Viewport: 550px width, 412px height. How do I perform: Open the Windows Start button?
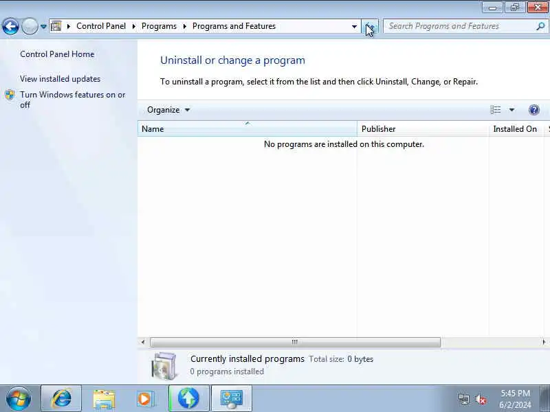[19, 399]
